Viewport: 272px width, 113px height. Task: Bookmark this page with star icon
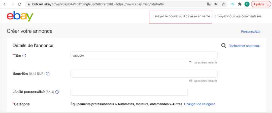223,4
